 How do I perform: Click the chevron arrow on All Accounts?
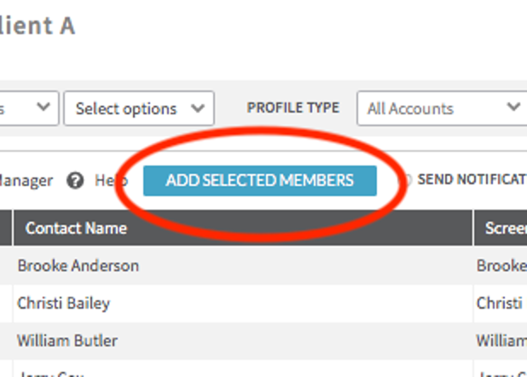click(513, 107)
